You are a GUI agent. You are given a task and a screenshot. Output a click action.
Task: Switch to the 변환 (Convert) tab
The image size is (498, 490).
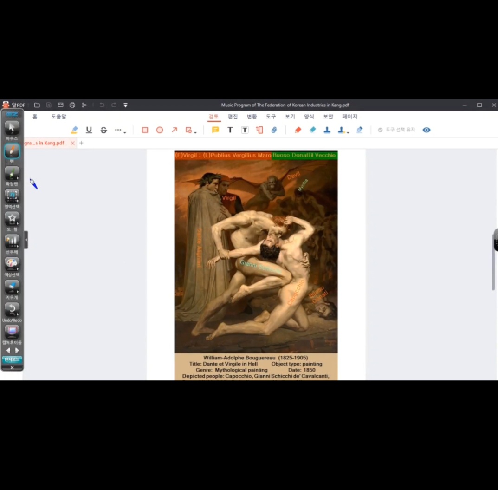[252, 117]
